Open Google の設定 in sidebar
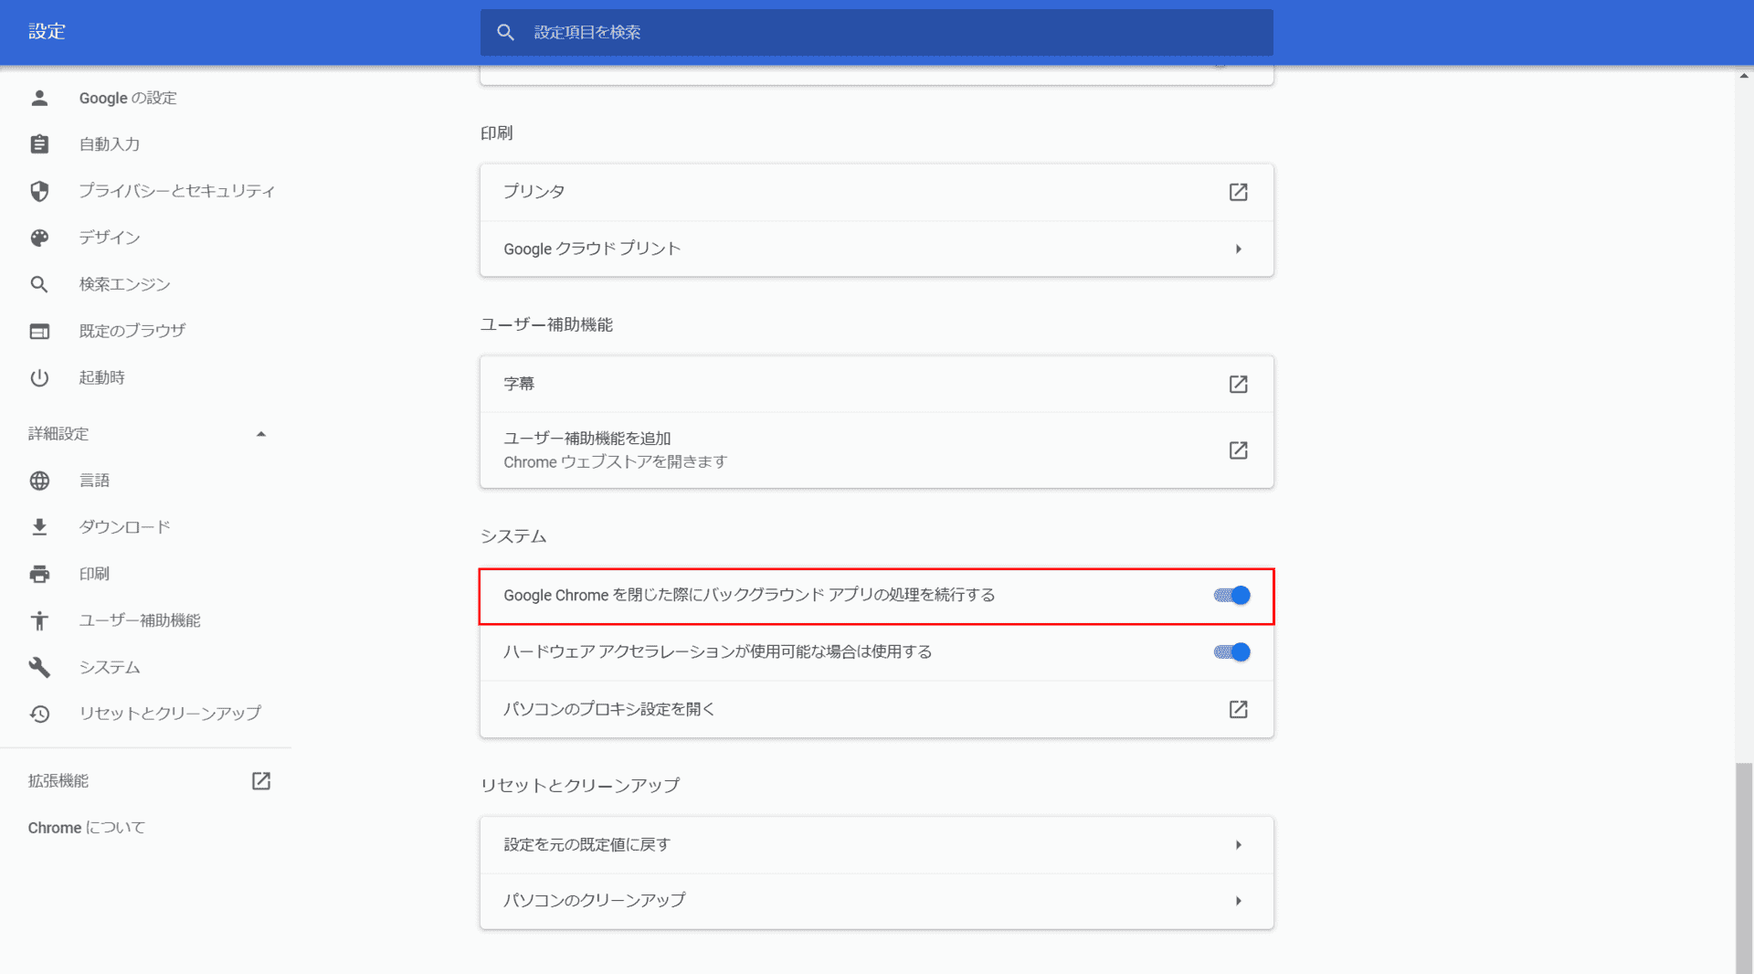Viewport: 1754px width, 974px height. click(128, 98)
